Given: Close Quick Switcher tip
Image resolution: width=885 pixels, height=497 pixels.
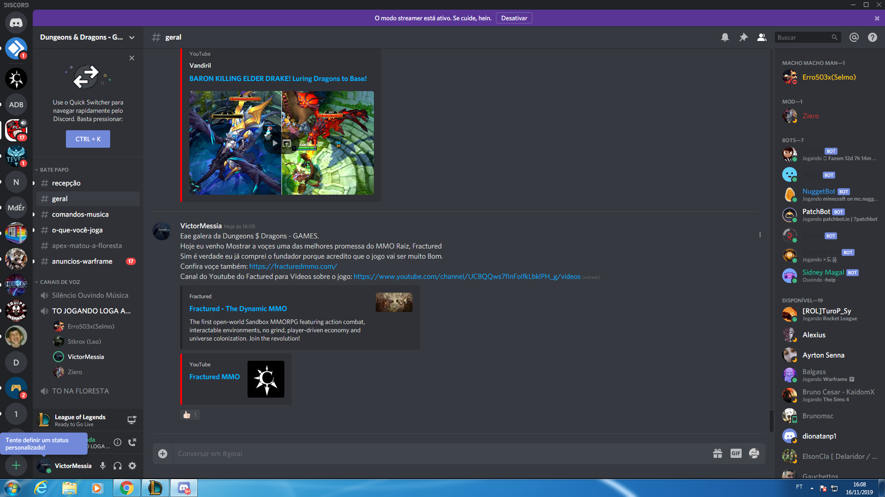Looking at the screenshot, I should coord(132,58).
